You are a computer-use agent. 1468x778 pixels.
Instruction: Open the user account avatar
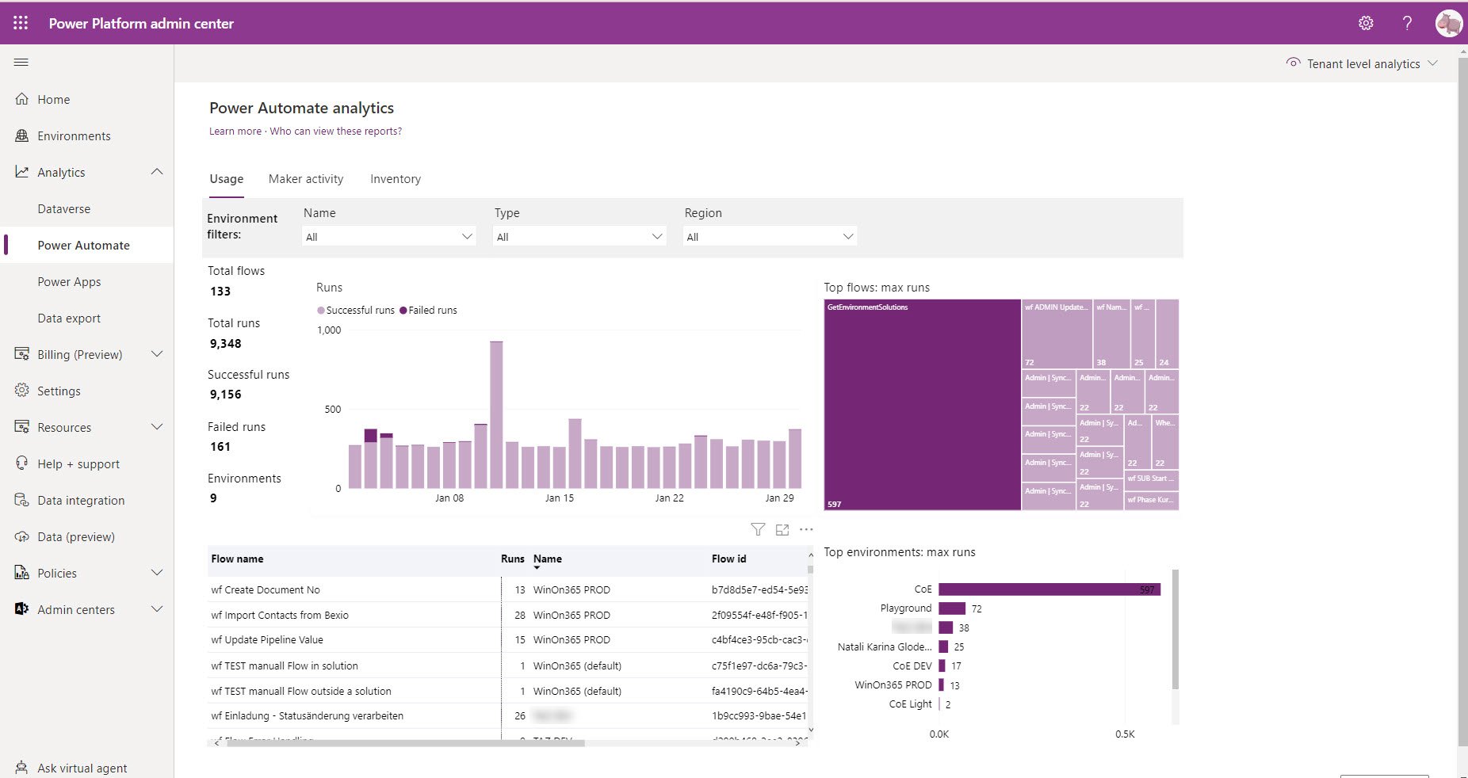pos(1449,23)
